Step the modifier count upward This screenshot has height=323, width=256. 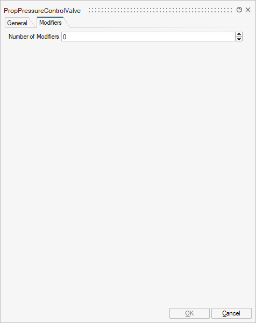pyautogui.click(x=239, y=34)
